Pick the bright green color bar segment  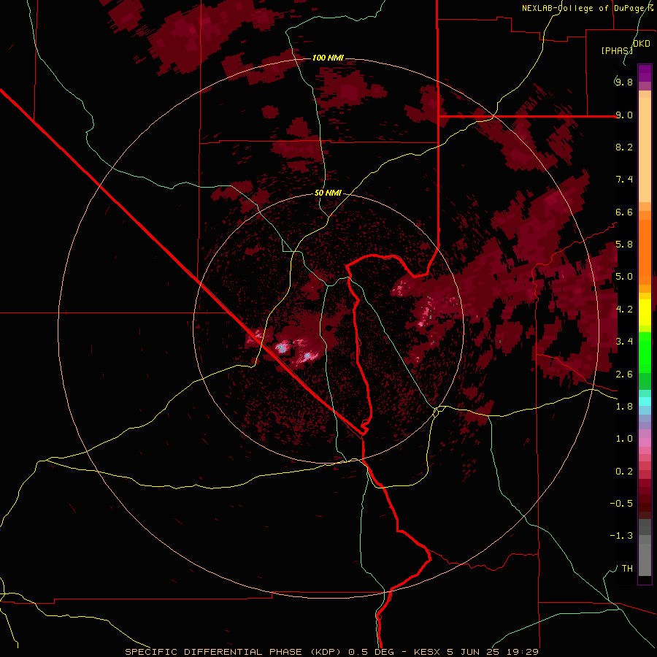(x=645, y=353)
